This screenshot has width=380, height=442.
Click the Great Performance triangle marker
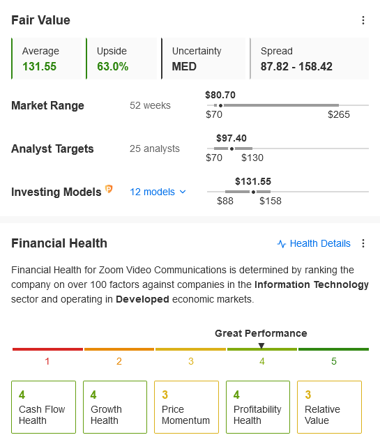pyautogui.click(x=261, y=346)
